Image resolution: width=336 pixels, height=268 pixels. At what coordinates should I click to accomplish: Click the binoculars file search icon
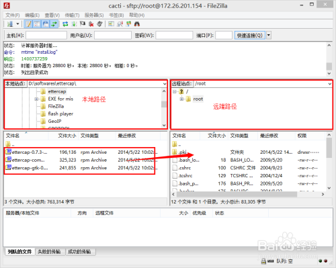pyautogui.click(x=137, y=24)
